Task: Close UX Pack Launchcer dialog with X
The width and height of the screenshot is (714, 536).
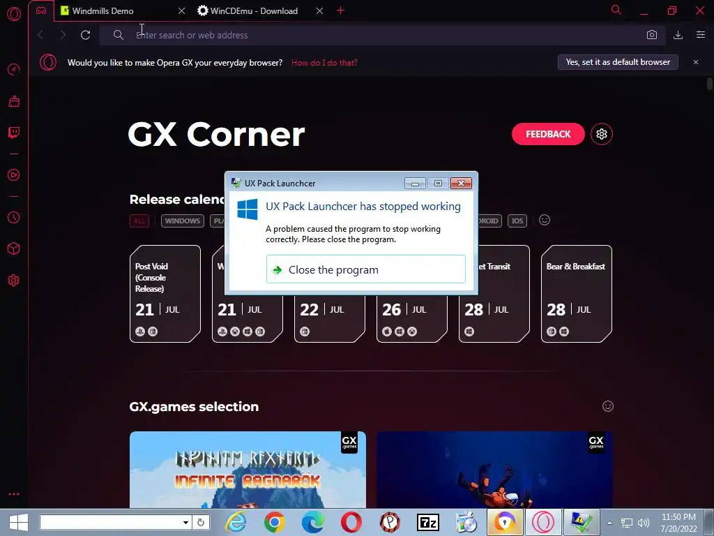Action: coord(461,184)
